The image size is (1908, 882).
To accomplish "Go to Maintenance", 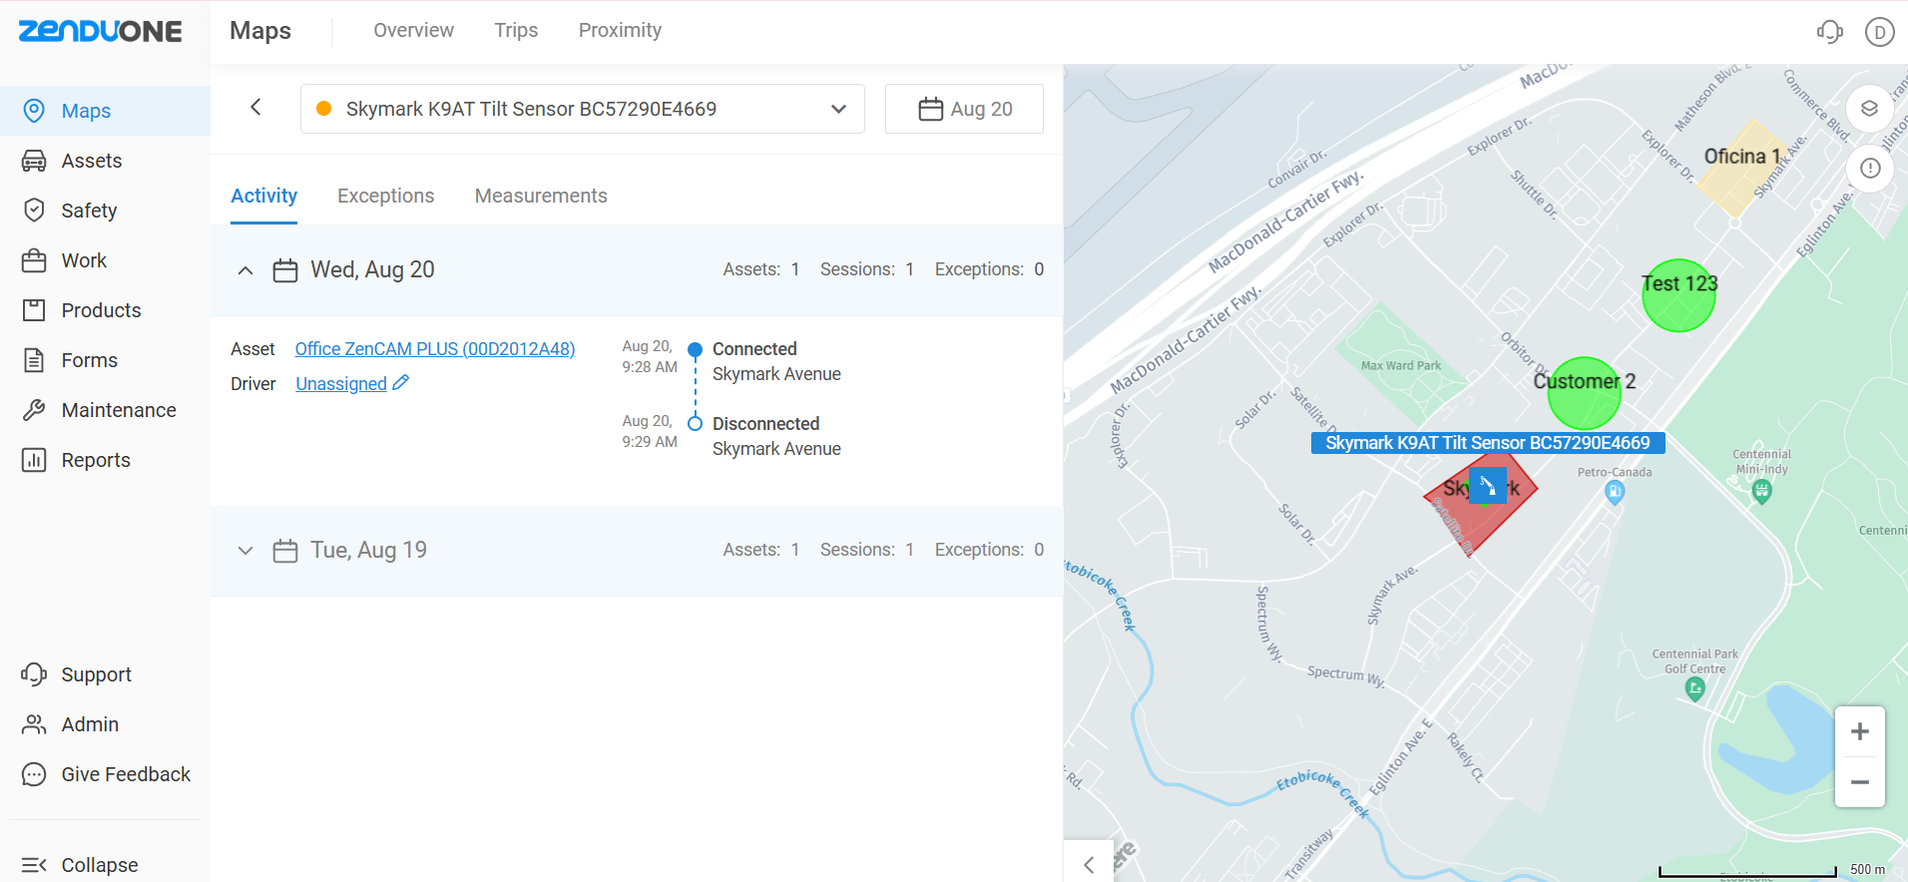I will tap(105, 410).
